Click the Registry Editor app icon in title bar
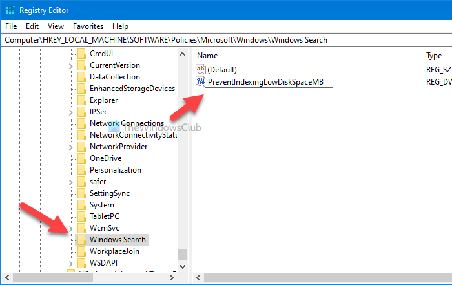Image resolution: width=452 pixels, height=285 pixels. coord(10,10)
